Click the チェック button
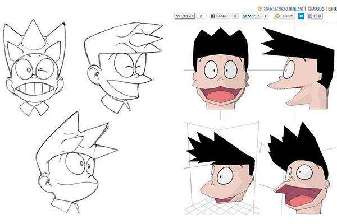The width and height of the screenshot is (337, 224). 284,16
